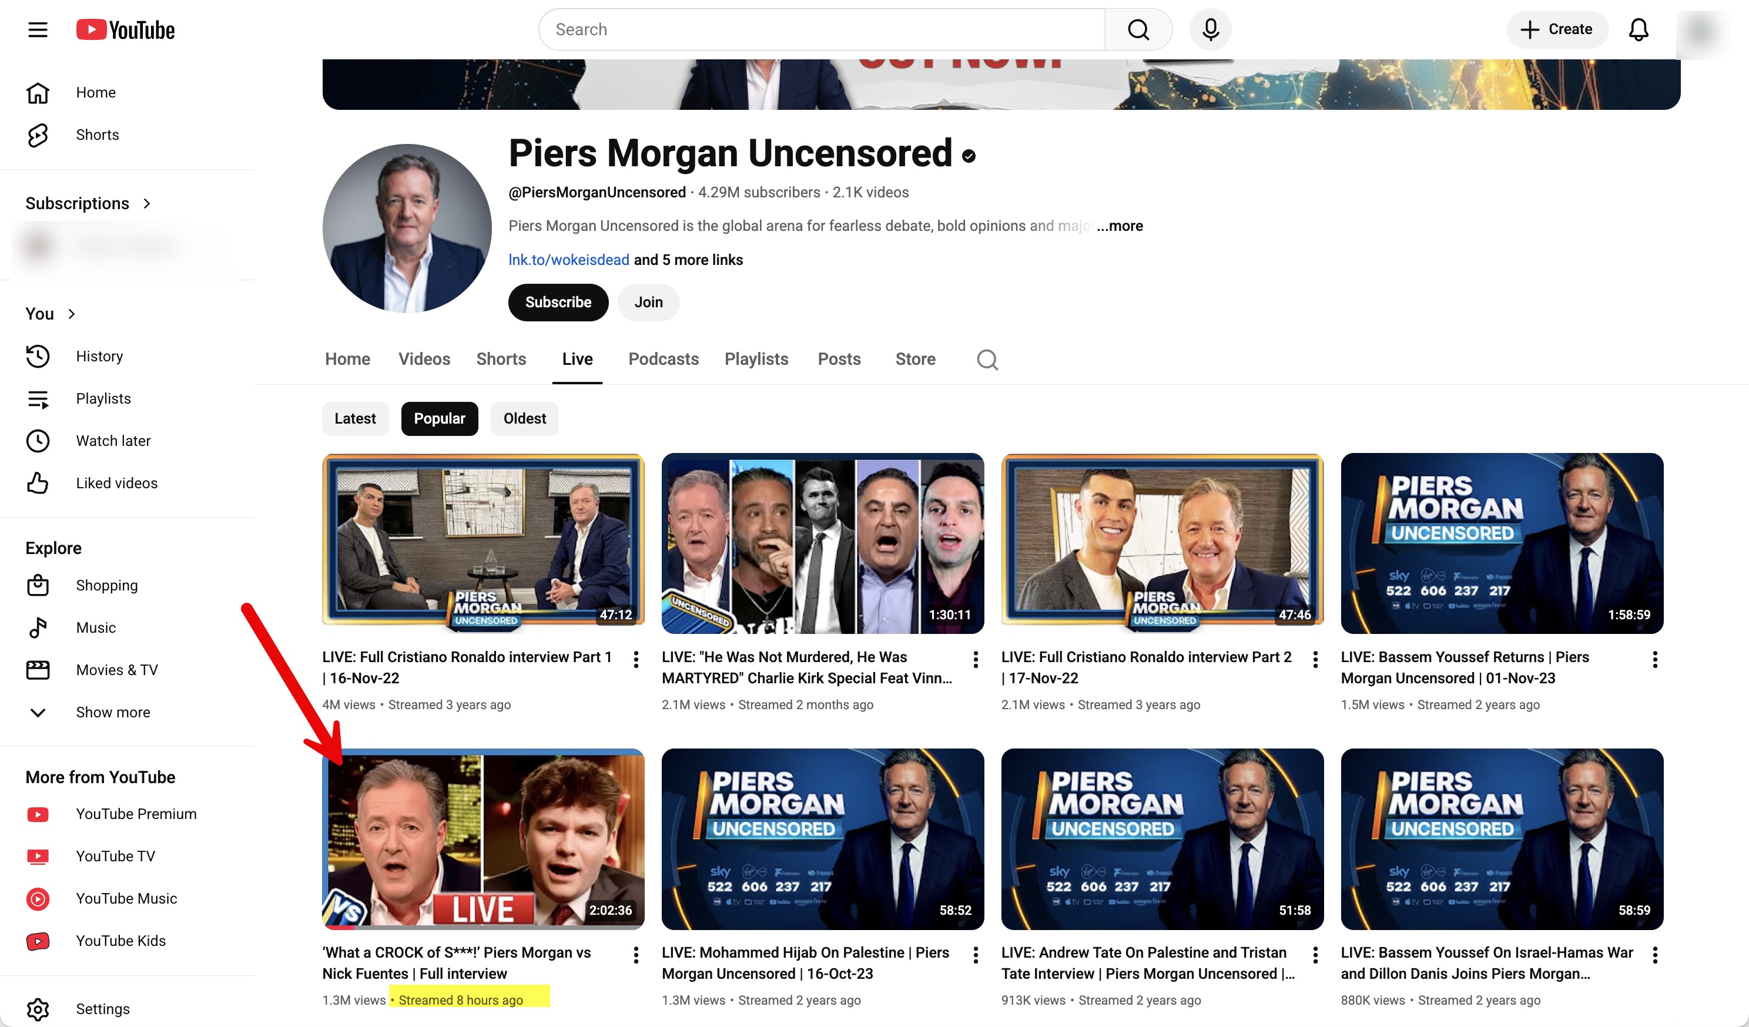Select the Latest filter chip
This screenshot has width=1749, height=1027.
(x=354, y=418)
